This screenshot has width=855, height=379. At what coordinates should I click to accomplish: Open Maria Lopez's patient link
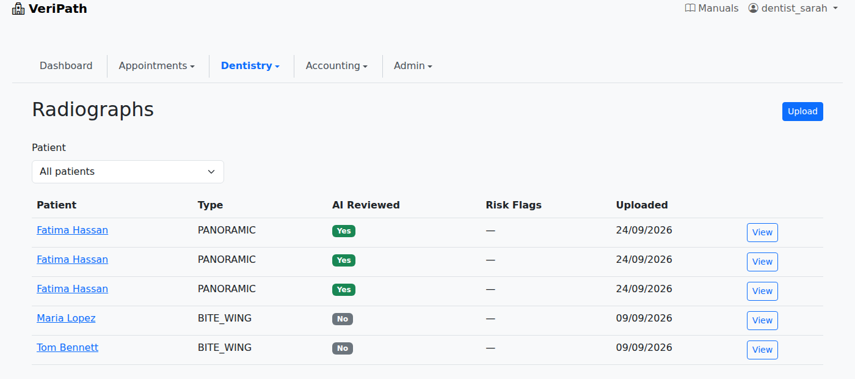pos(66,318)
